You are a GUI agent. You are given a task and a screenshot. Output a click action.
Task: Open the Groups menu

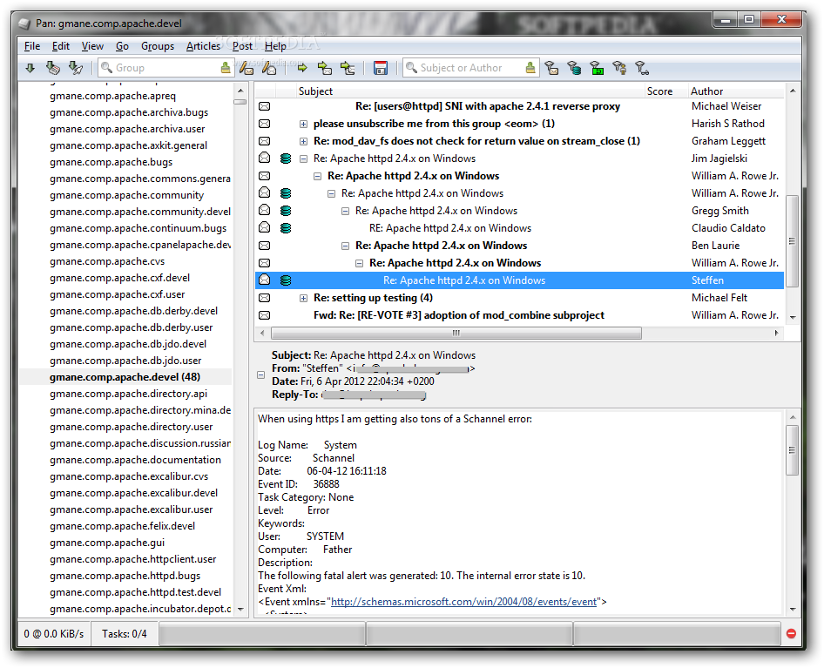pyautogui.click(x=157, y=46)
